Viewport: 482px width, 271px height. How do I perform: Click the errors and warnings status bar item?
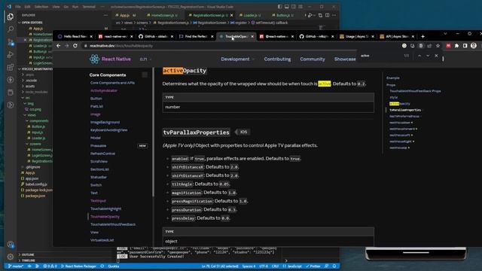point(50,266)
